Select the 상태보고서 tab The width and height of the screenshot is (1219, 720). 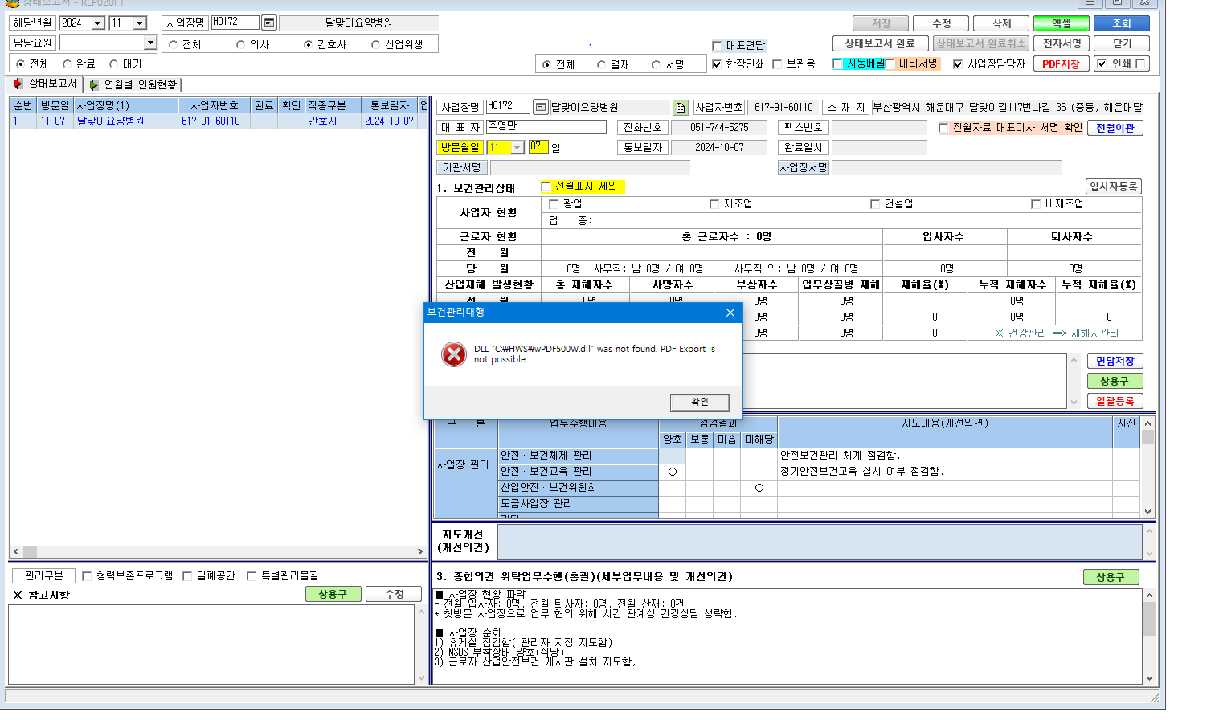[46, 84]
